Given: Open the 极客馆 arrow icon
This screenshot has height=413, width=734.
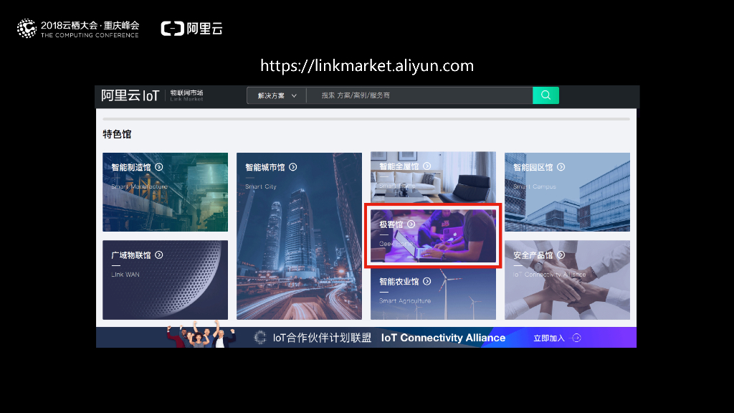Looking at the screenshot, I should [x=411, y=224].
